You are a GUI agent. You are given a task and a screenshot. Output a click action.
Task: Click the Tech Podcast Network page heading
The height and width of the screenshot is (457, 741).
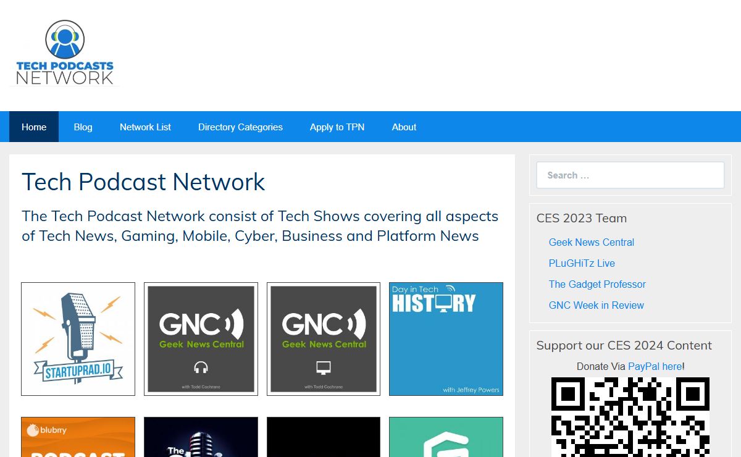click(143, 182)
